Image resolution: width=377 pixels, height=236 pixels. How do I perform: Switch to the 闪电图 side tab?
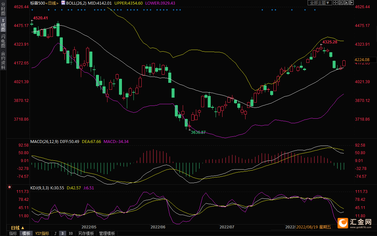(x=3, y=41)
